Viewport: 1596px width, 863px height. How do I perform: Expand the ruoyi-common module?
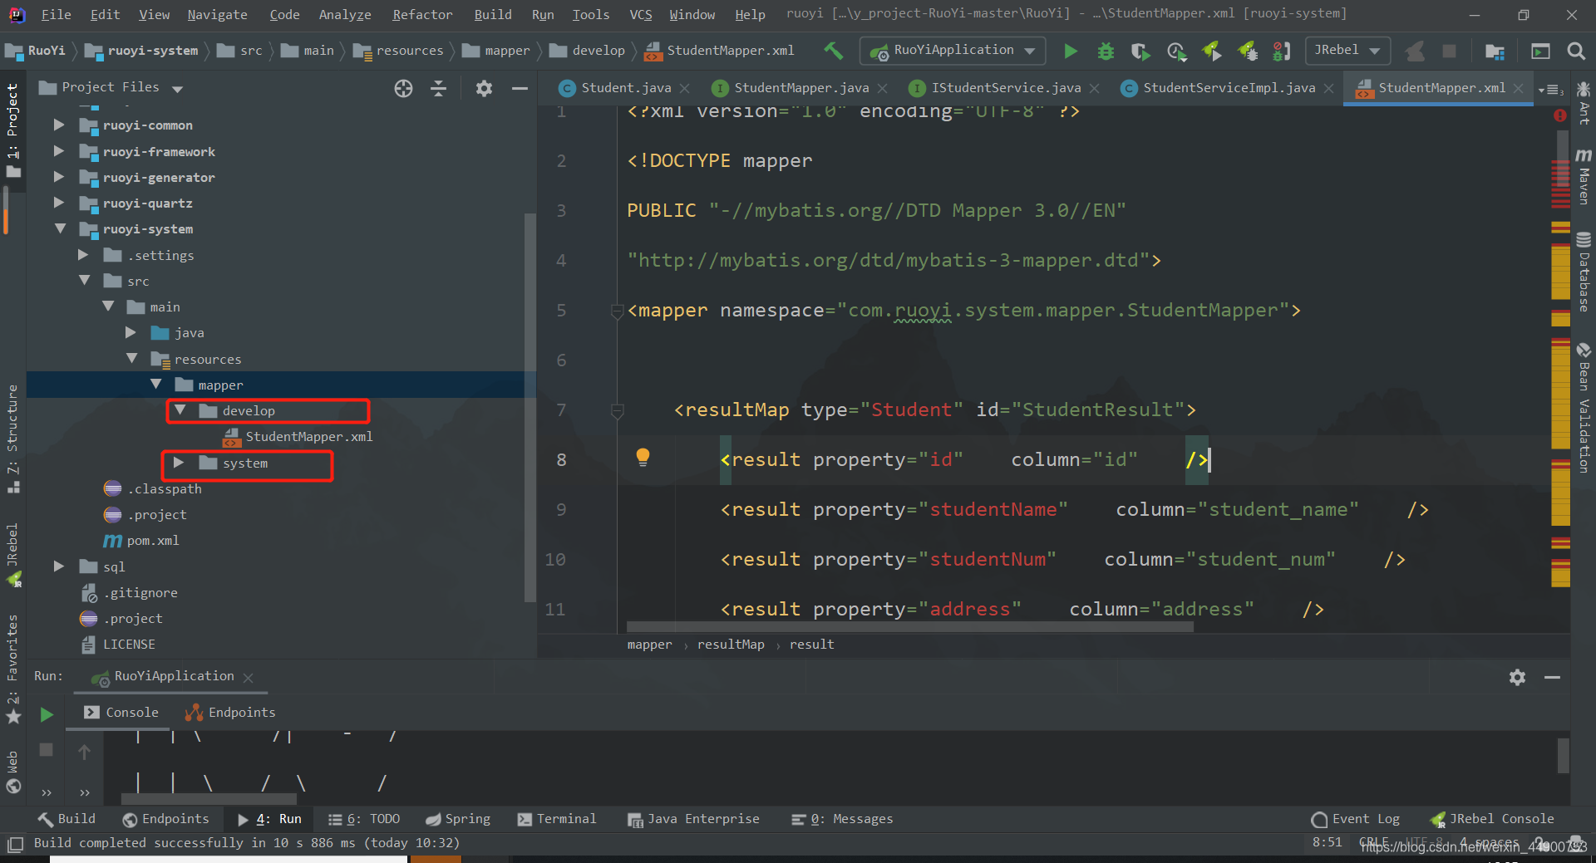tap(59, 125)
